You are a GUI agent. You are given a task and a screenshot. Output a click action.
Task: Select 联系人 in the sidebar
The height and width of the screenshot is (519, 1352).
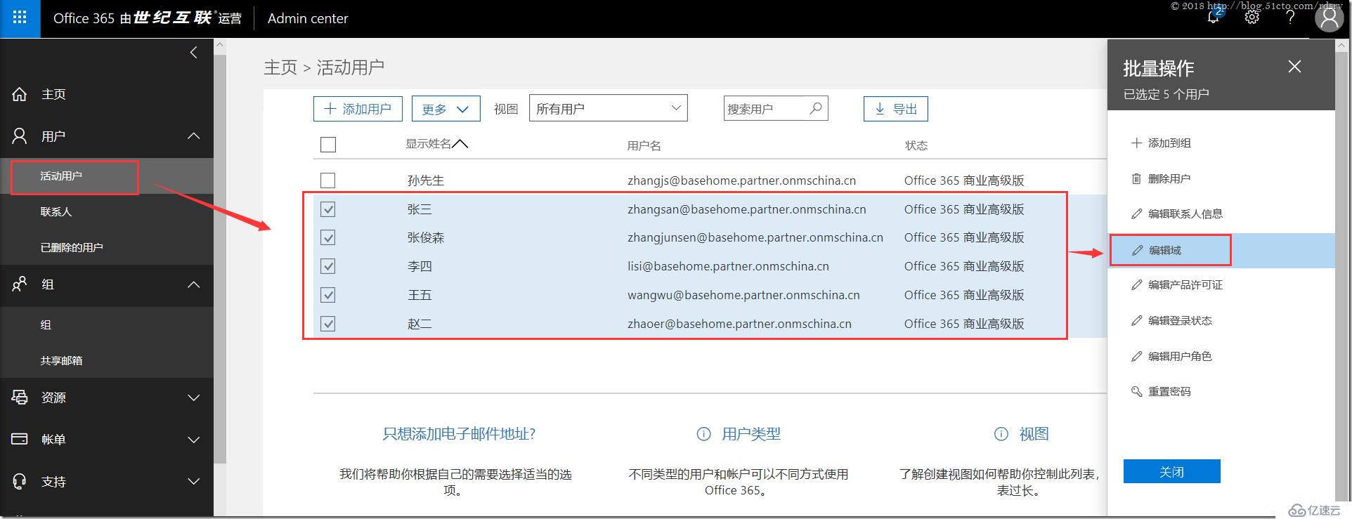106,211
